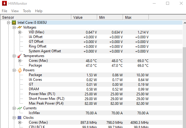Click the Max column header
This screenshot has height=128, width=186.
(136, 17)
